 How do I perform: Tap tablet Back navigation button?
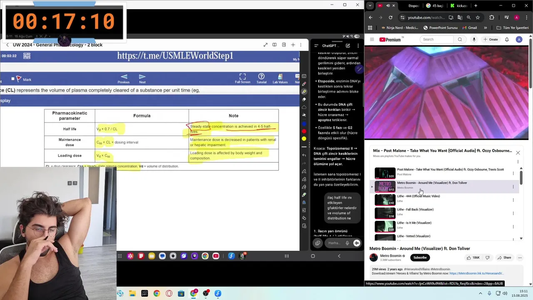pyautogui.click(x=339, y=256)
